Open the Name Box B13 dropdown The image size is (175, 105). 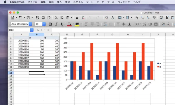coord(32,30)
